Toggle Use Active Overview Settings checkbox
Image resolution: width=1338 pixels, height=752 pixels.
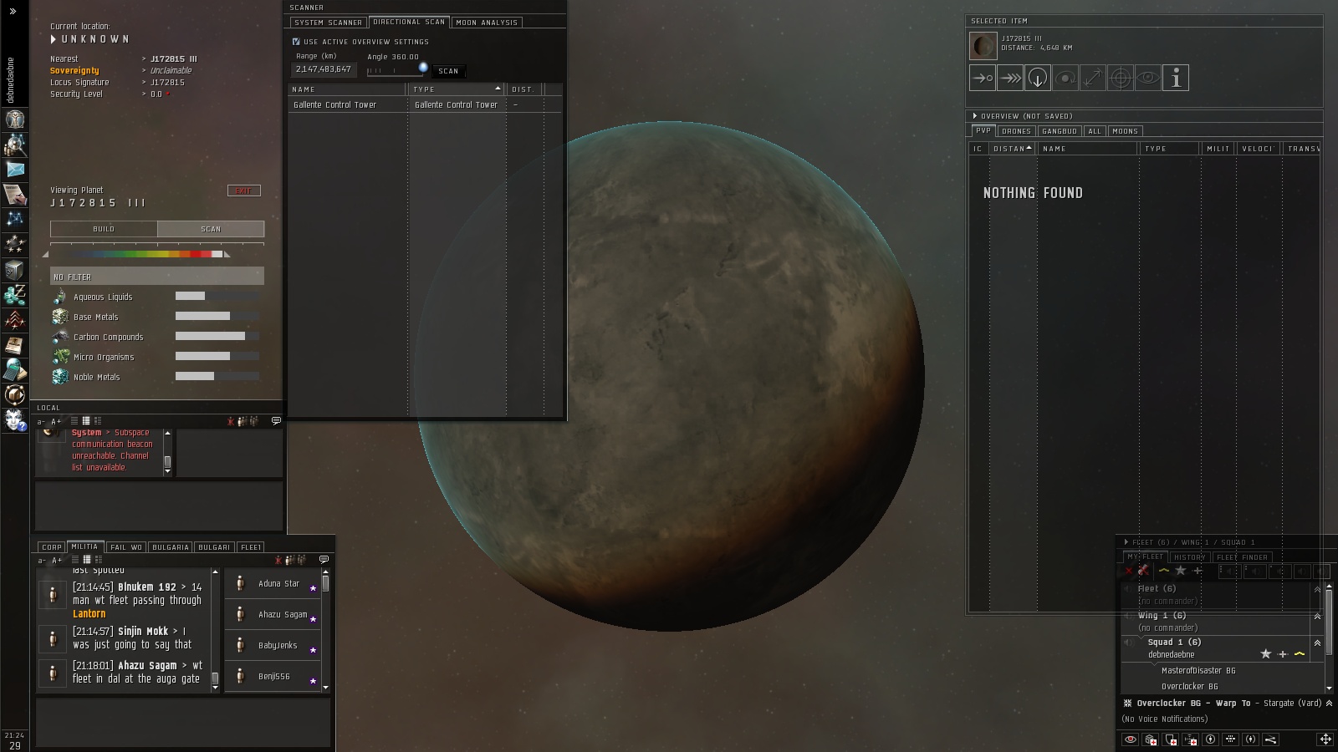pyautogui.click(x=296, y=41)
